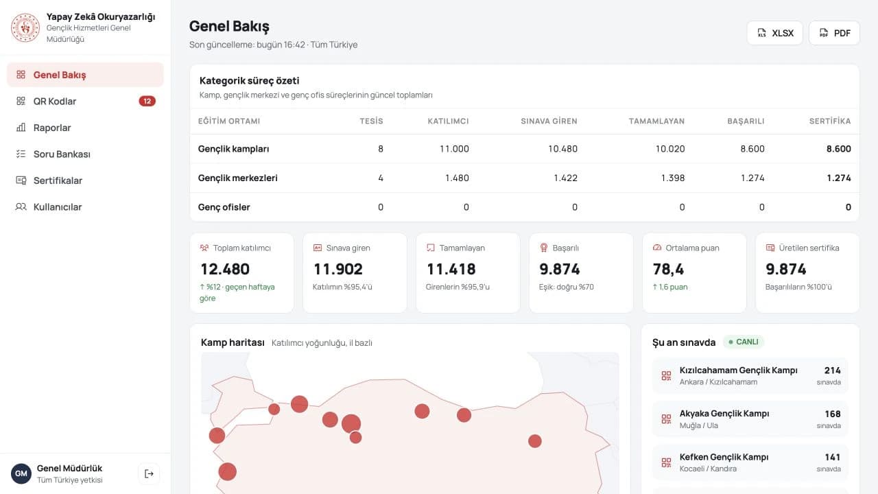This screenshot has width=878, height=494.
Task: Export the dashboard as XLSX
Action: point(774,33)
